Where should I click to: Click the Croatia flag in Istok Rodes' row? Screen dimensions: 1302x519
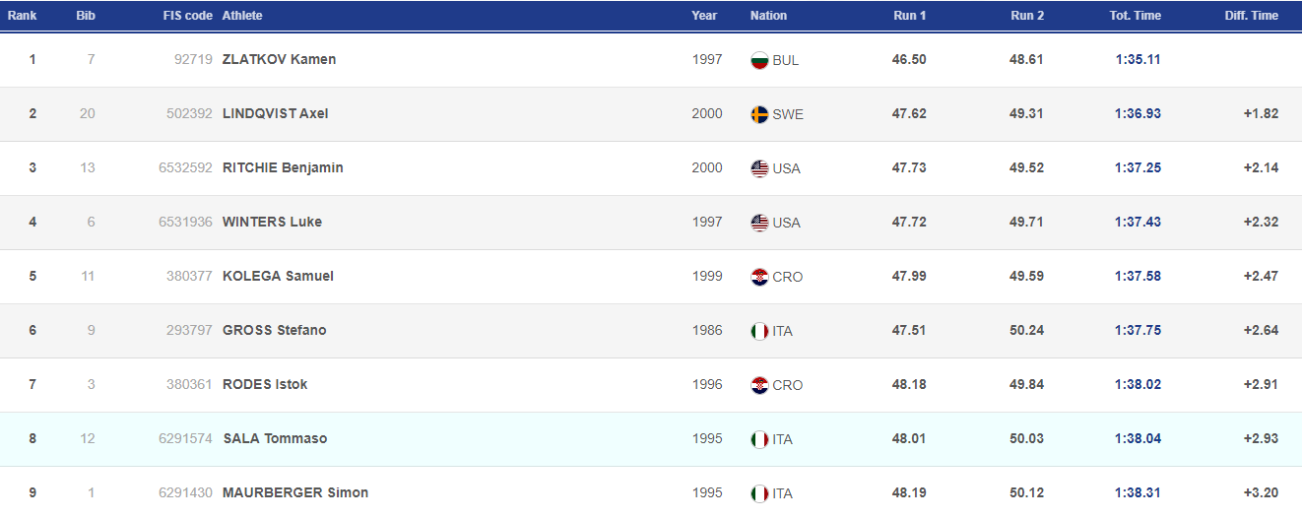point(759,385)
